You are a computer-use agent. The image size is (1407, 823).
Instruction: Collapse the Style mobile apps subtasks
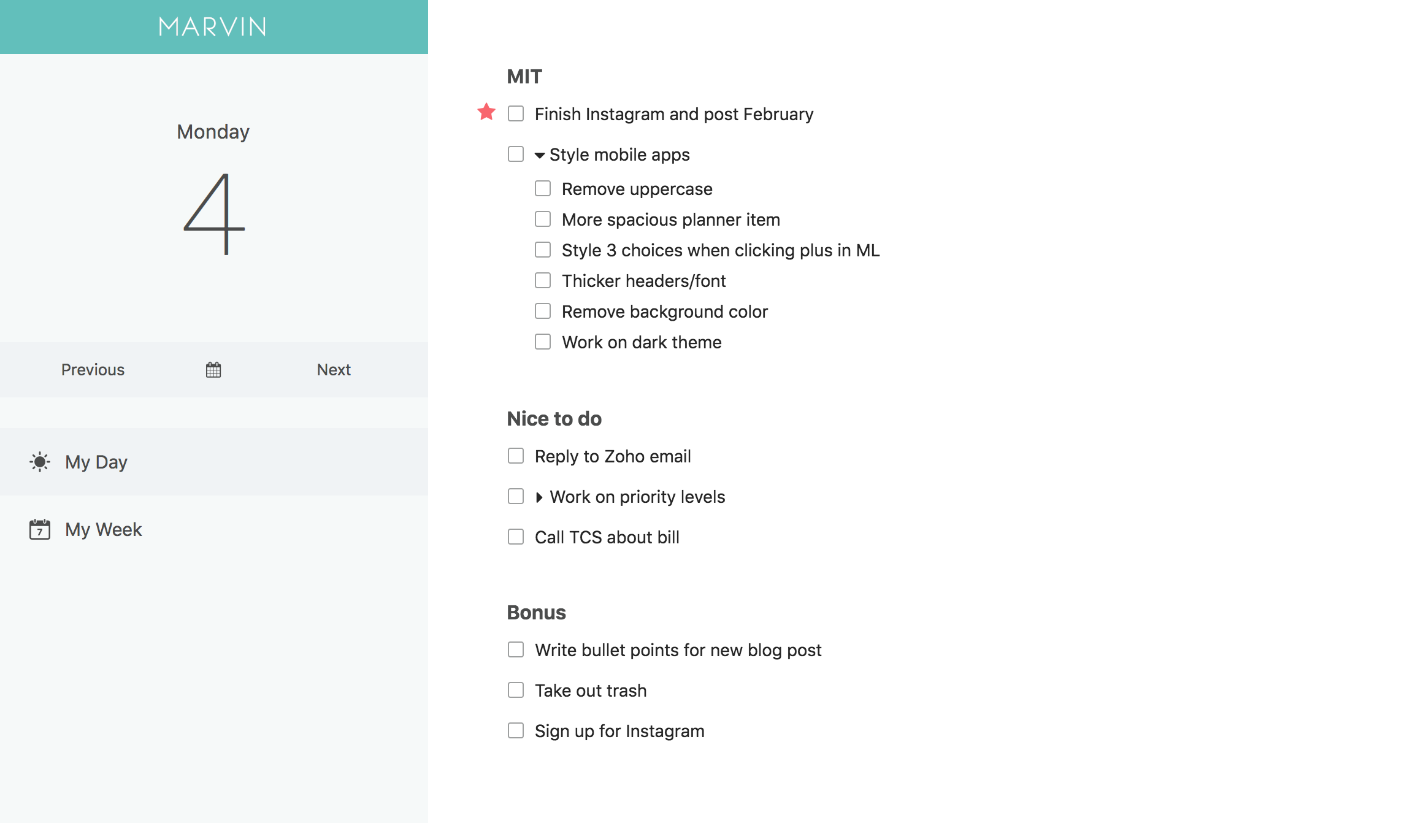(x=540, y=155)
